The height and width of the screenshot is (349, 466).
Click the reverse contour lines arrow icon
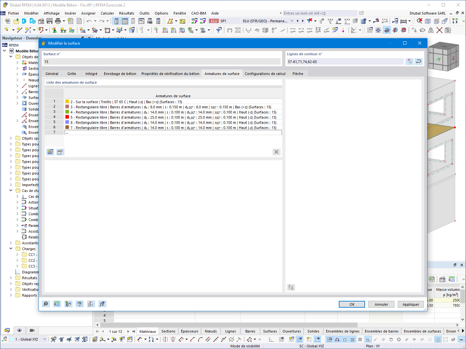tap(419, 61)
